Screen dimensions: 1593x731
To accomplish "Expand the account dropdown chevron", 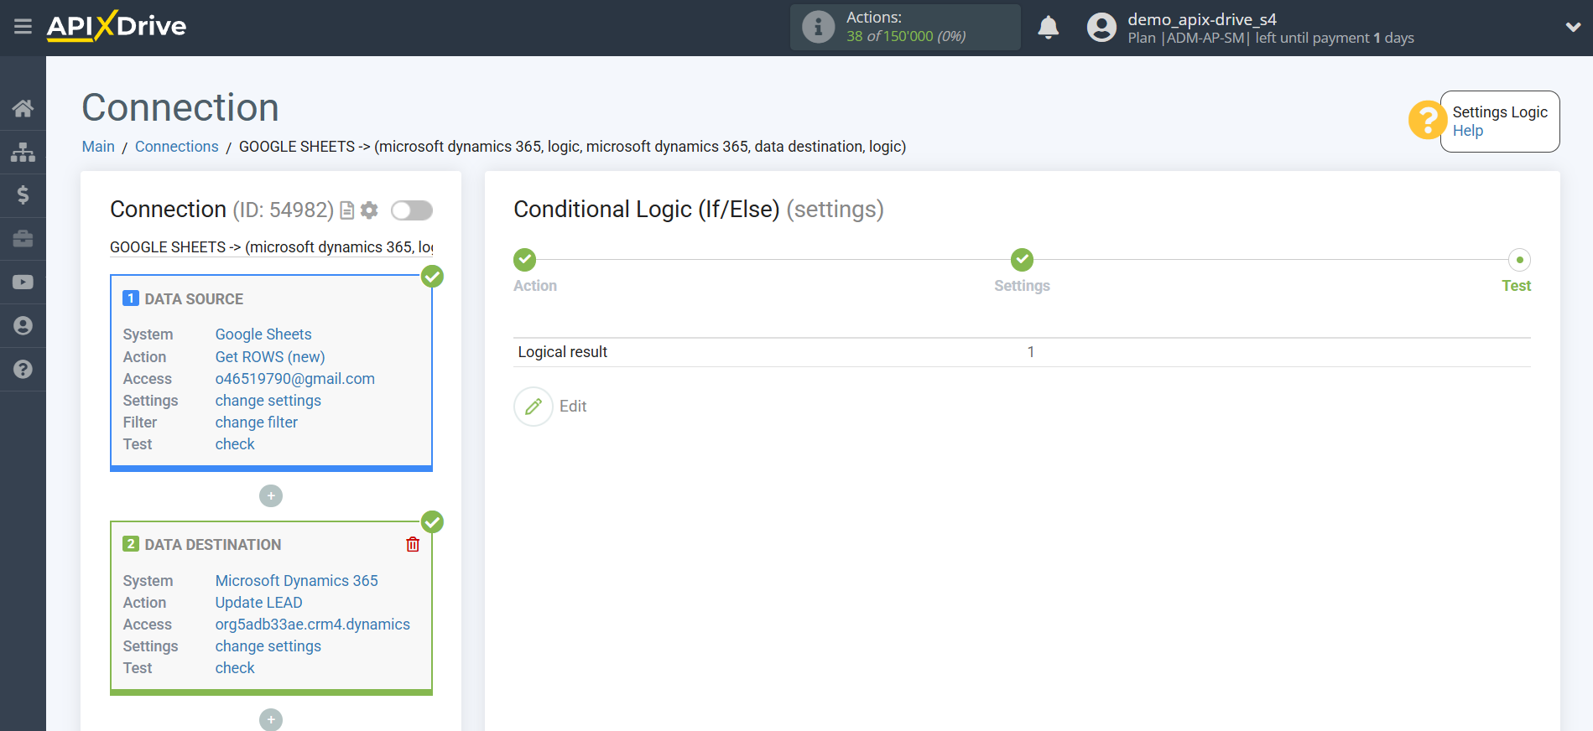I will pyautogui.click(x=1573, y=27).
